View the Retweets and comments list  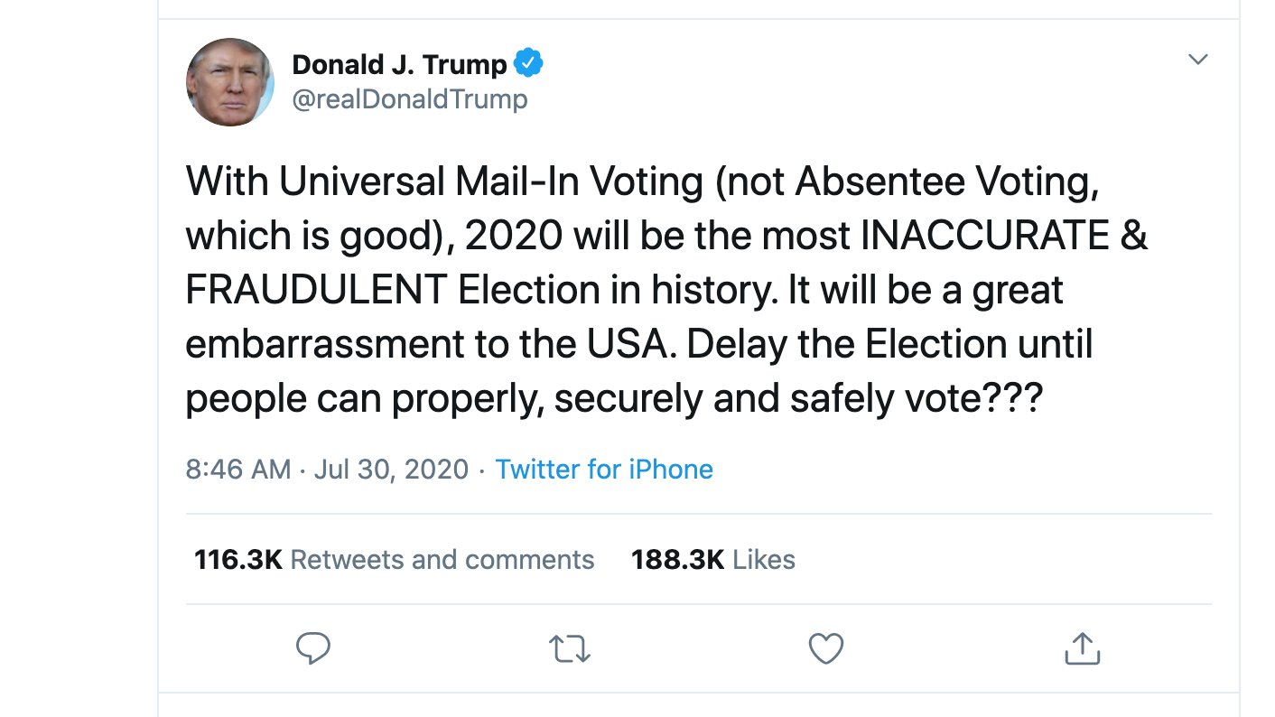coord(442,560)
